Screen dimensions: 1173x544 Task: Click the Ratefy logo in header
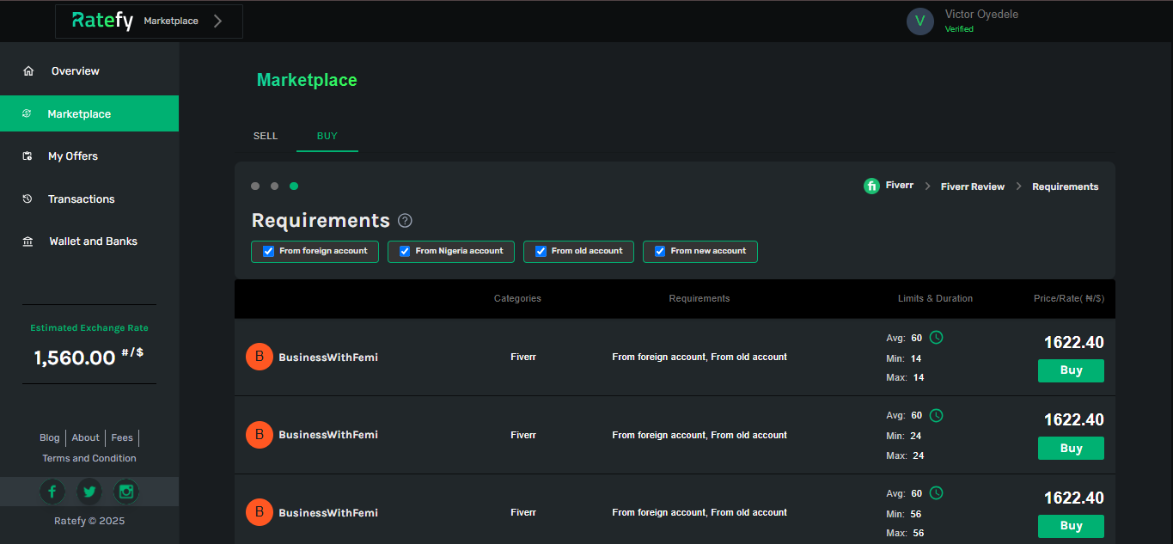tap(102, 21)
